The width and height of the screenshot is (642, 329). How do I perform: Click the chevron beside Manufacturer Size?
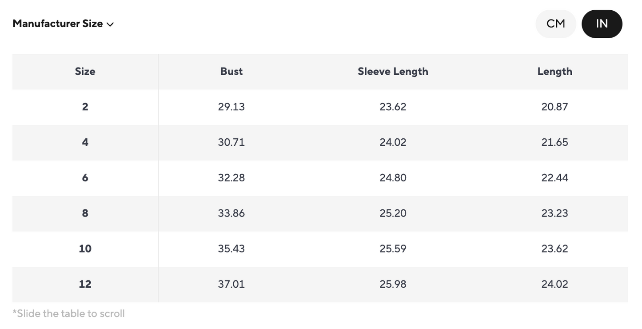[x=110, y=24]
